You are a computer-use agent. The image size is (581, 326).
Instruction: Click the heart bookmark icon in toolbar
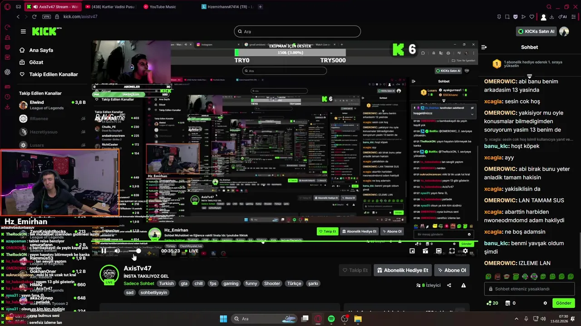pyautogui.click(x=532, y=17)
